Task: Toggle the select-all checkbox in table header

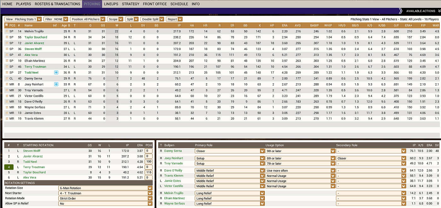Action: pos(7,25)
